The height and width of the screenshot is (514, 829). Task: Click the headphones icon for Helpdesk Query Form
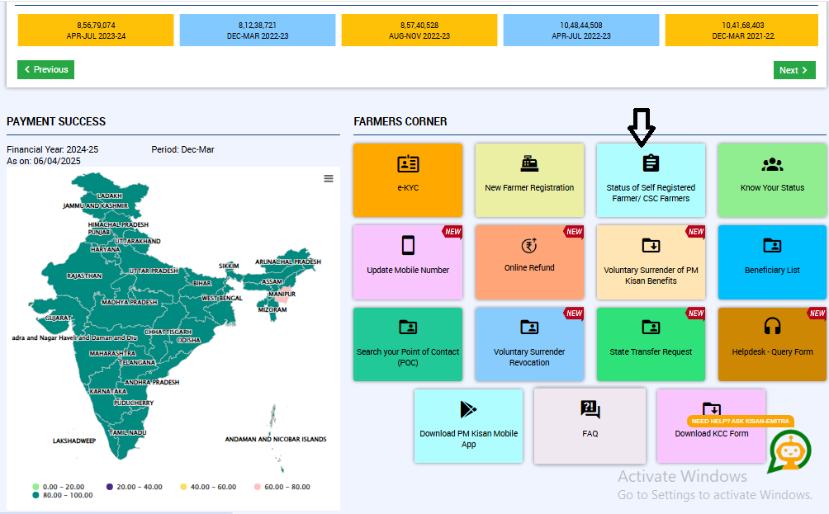coord(772,327)
